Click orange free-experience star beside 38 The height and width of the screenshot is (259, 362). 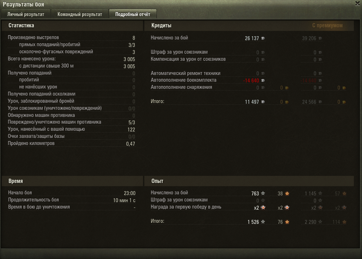[x=287, y=193]
